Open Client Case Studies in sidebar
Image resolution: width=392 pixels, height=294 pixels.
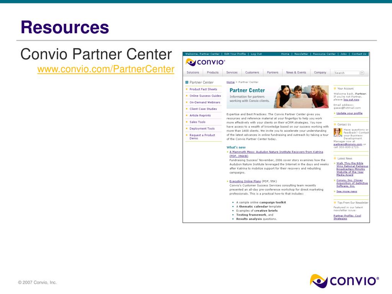[203, 109]
